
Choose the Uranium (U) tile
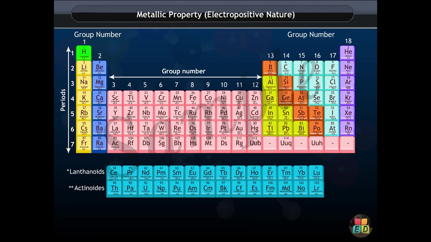click(145, 189)
